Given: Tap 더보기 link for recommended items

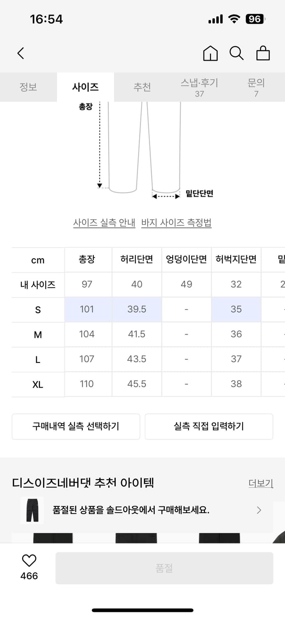Looking at the screenshot, I should (x=261, y=483).
